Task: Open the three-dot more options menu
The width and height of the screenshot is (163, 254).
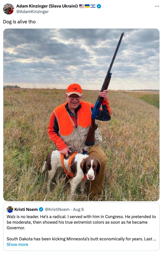Action: (x=157, y=6)
